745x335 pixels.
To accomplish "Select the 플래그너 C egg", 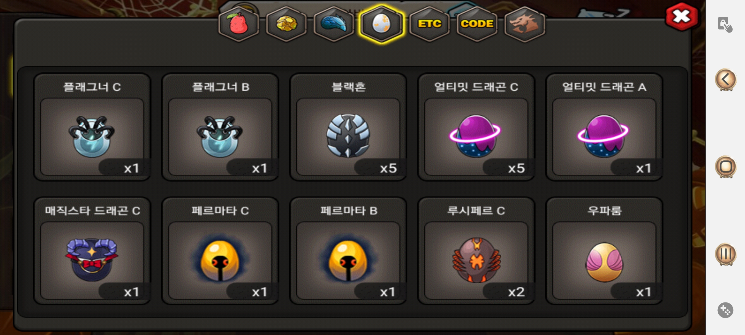I will (x=92, y=127).
